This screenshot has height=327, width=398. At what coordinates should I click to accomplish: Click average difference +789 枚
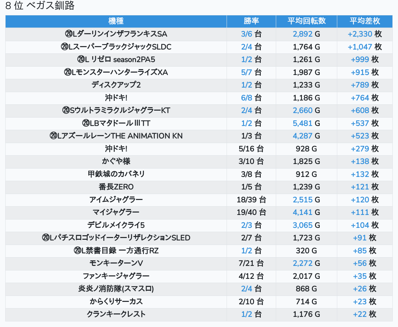point(365,85)
